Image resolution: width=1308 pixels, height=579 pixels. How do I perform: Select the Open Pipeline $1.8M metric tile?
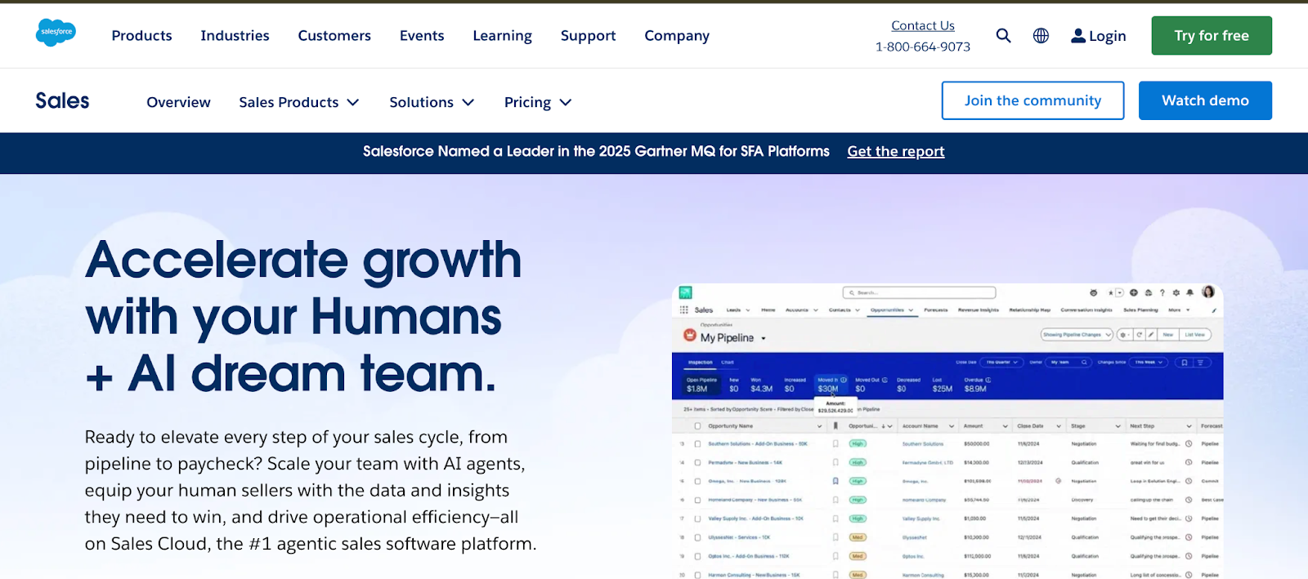click(x=701, y=385)
